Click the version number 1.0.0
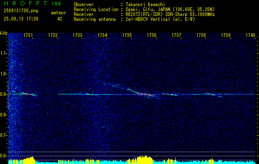The height and width of the screenshot is (164, 259). (56, 4)
